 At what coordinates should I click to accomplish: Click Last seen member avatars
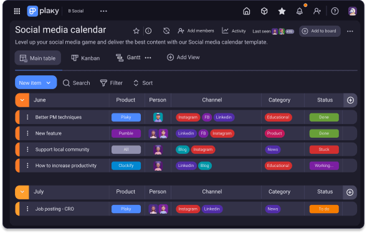[283, 31]
